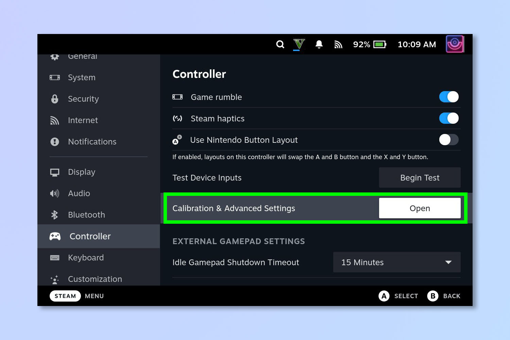Switch to Display settings label
510x340 pixels.
(x=82, y=172)
